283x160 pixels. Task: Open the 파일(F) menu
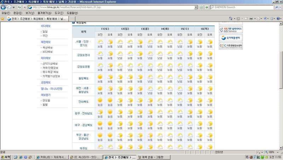pos(6,13)
